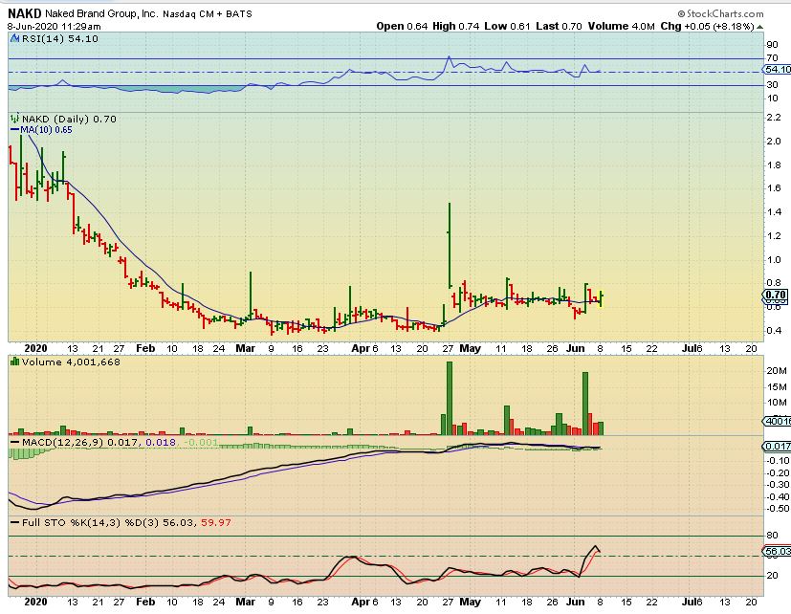
Task: Click the 56.03 stochastic value tag on right axis
Action: coord(776,551)
